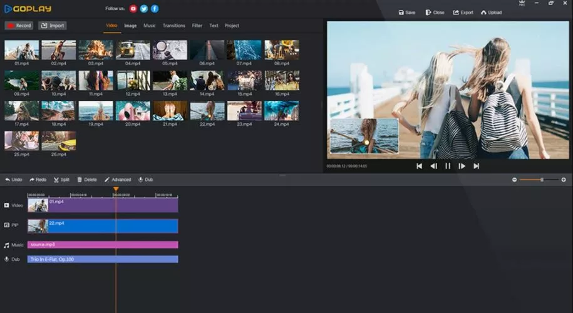Switch to the Video tab
Screen dimensions: 573x313
[111, 26]
